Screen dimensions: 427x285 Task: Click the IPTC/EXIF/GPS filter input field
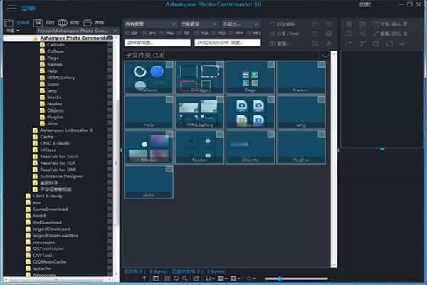click(x=228, y=43)
